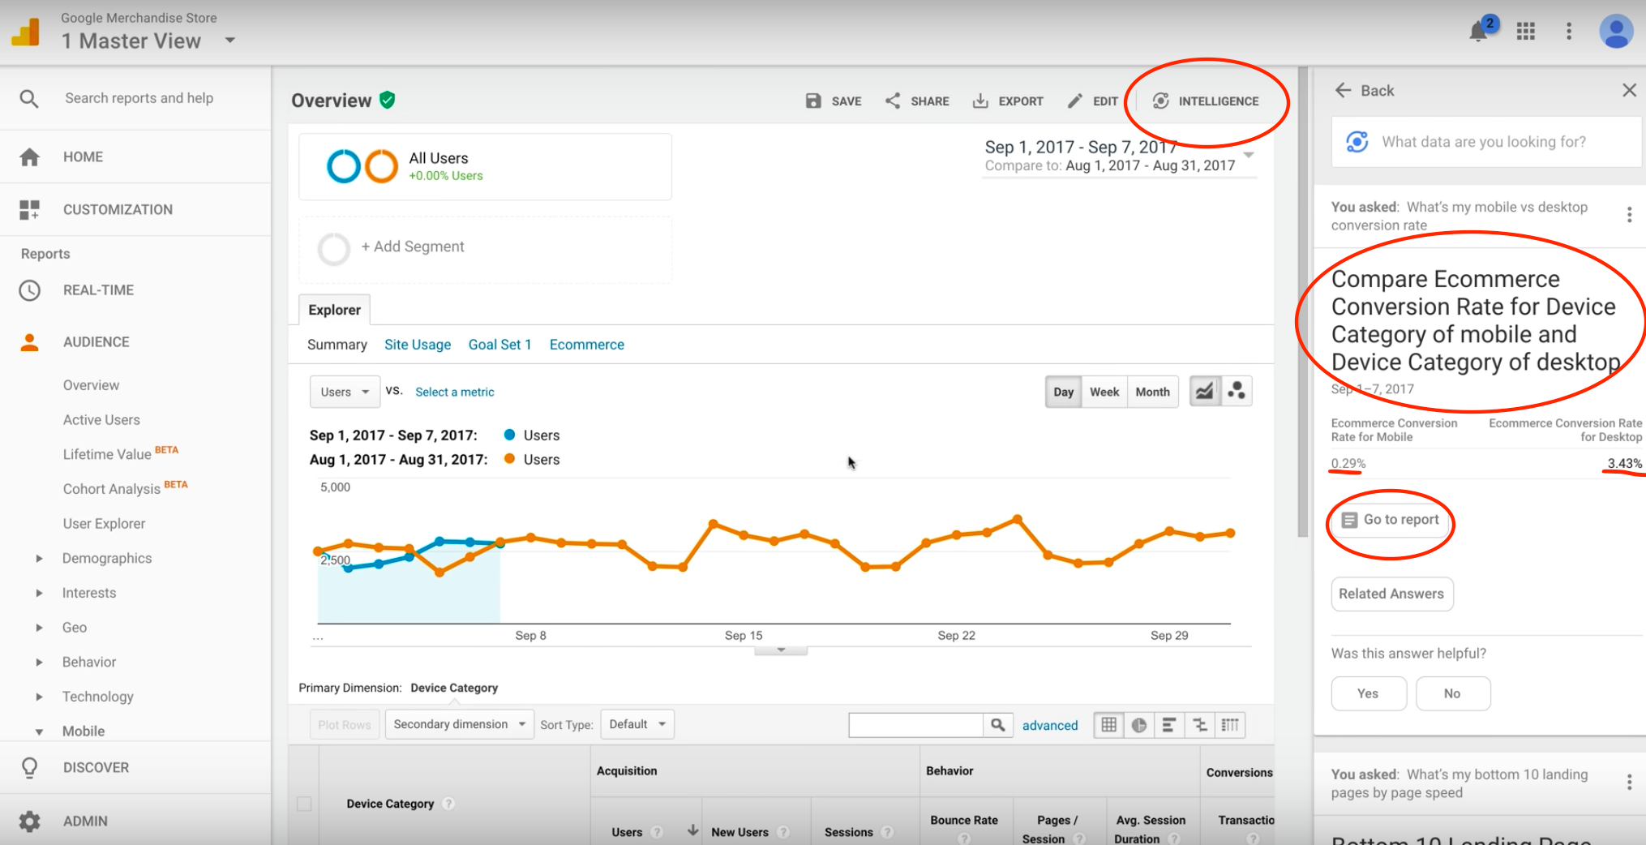Click Go to report button
The image size is (1646, 845).
(x=1391, y=520)
